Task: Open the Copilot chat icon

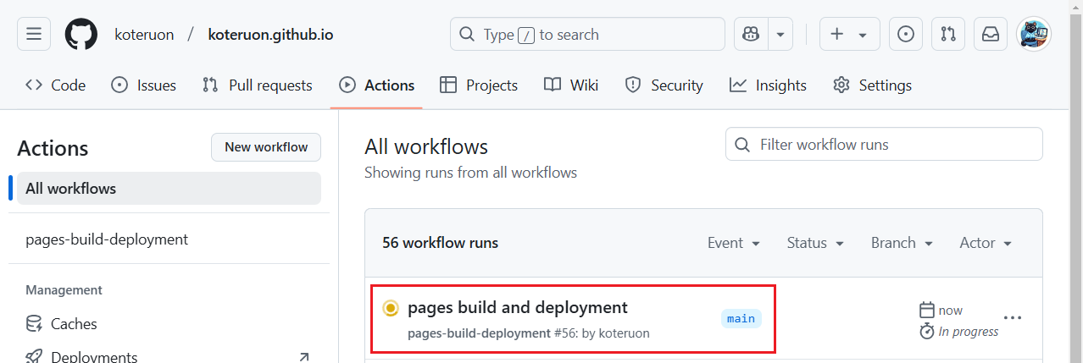Action: (x=750, y=34)
